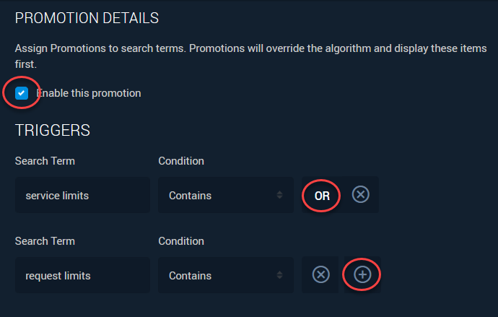
Task: Uncheck the Enable this promotion checkbox
Action: coord(22,93)
